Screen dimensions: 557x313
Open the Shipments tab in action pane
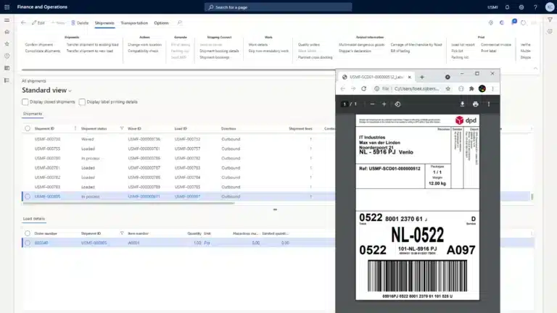pyautogui.click(x=104, y=23)
